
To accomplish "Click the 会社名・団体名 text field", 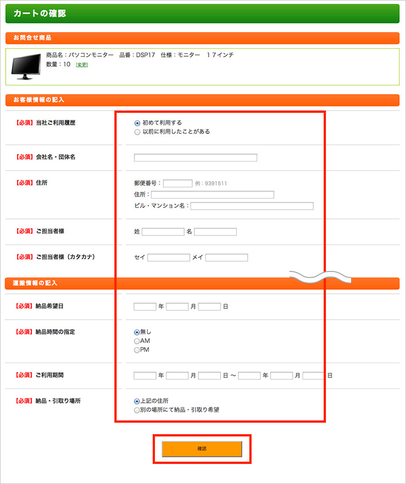I will coord(196,158).
